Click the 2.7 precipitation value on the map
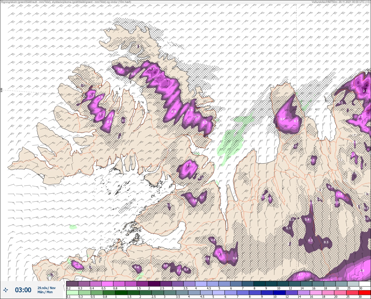The image size is (371, 299). (x=365, y=91)
